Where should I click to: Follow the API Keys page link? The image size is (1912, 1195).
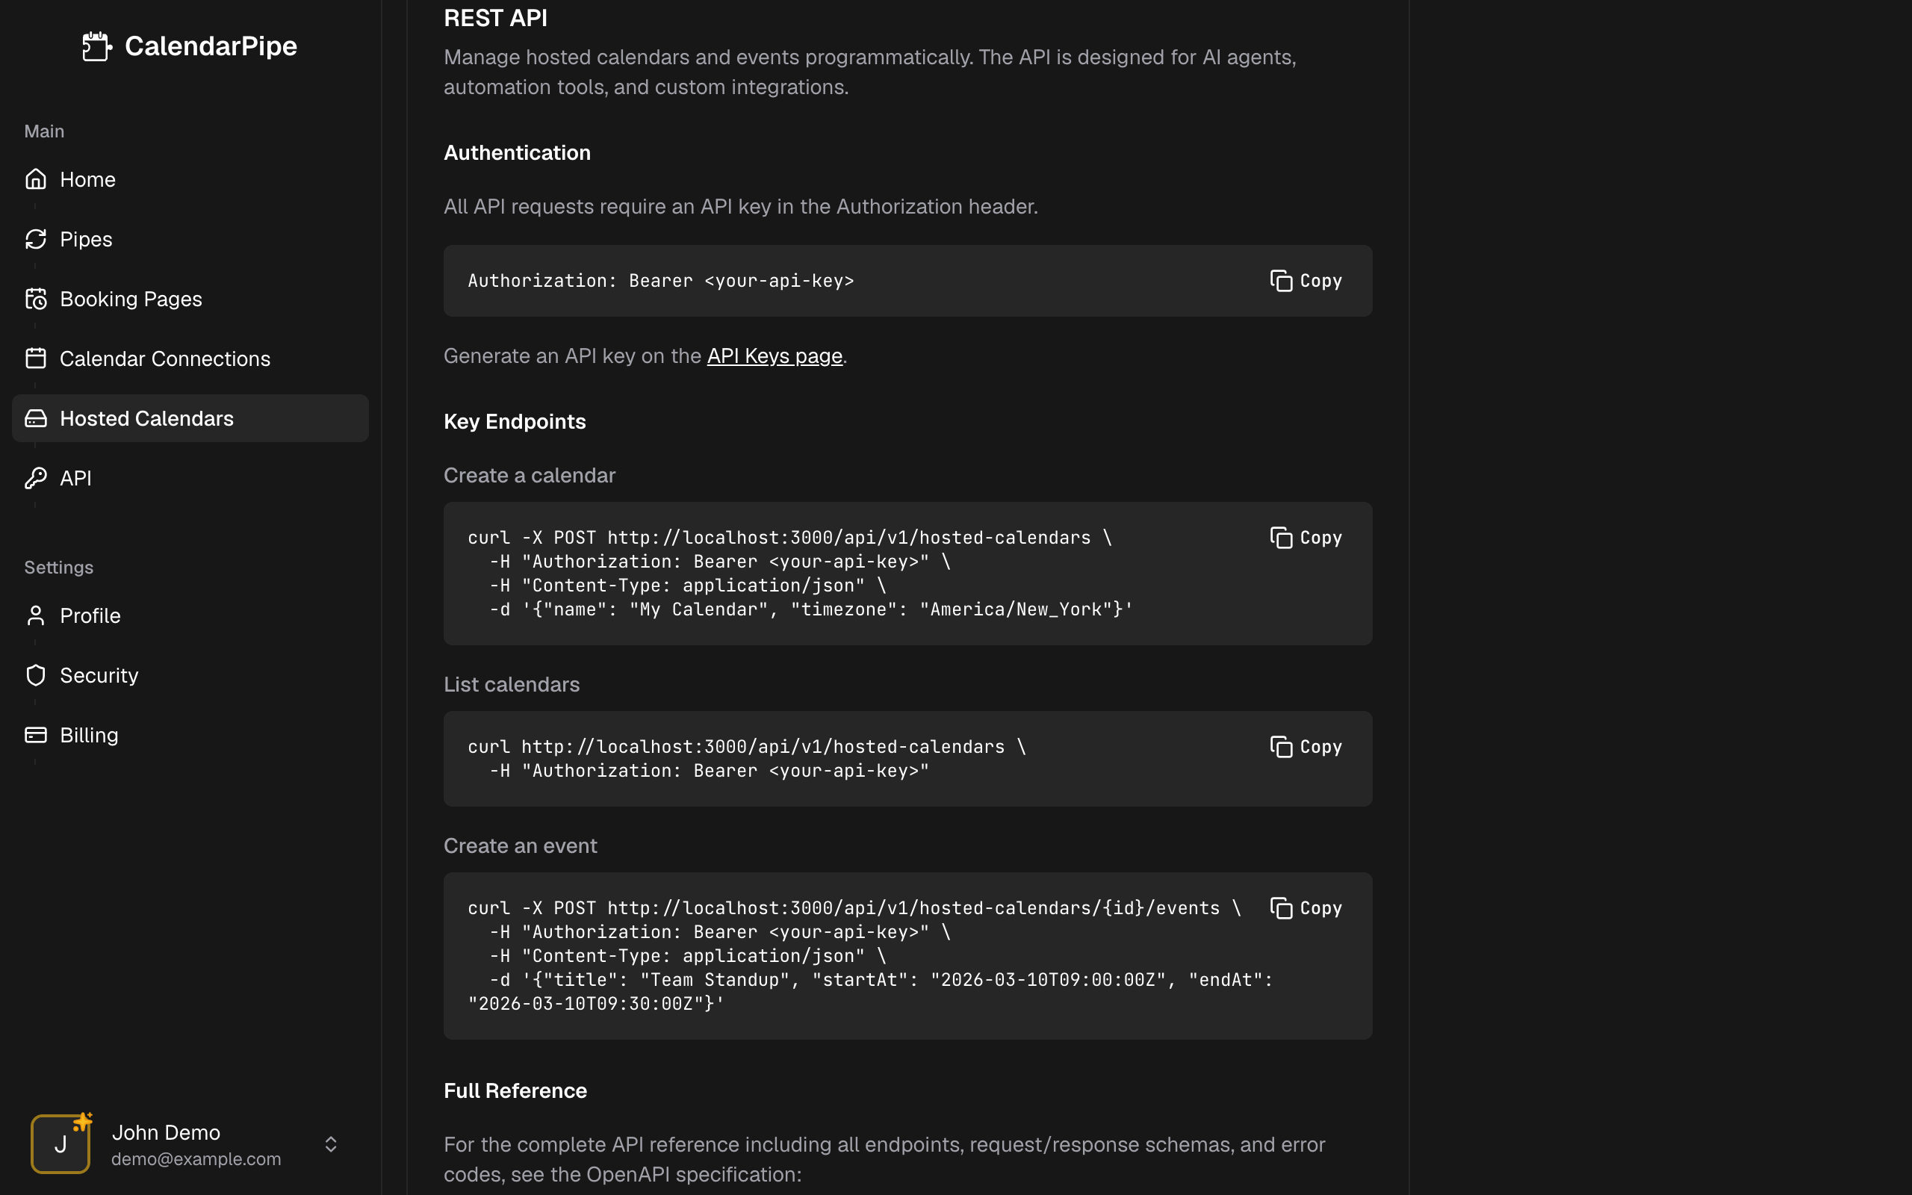[x=775, y=356]
